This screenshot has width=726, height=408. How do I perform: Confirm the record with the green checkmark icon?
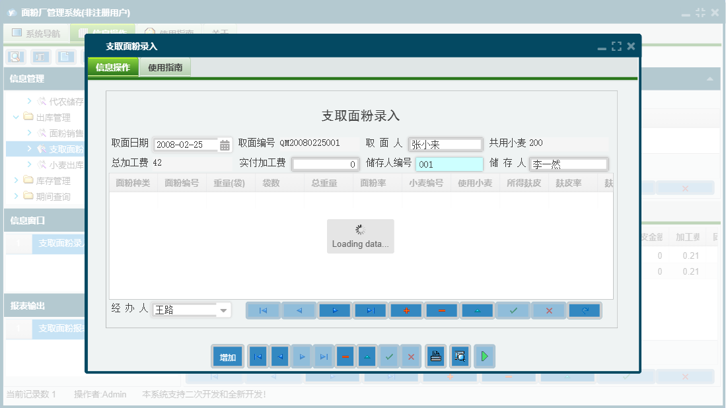pyautogui.click(x=513, y=310)
